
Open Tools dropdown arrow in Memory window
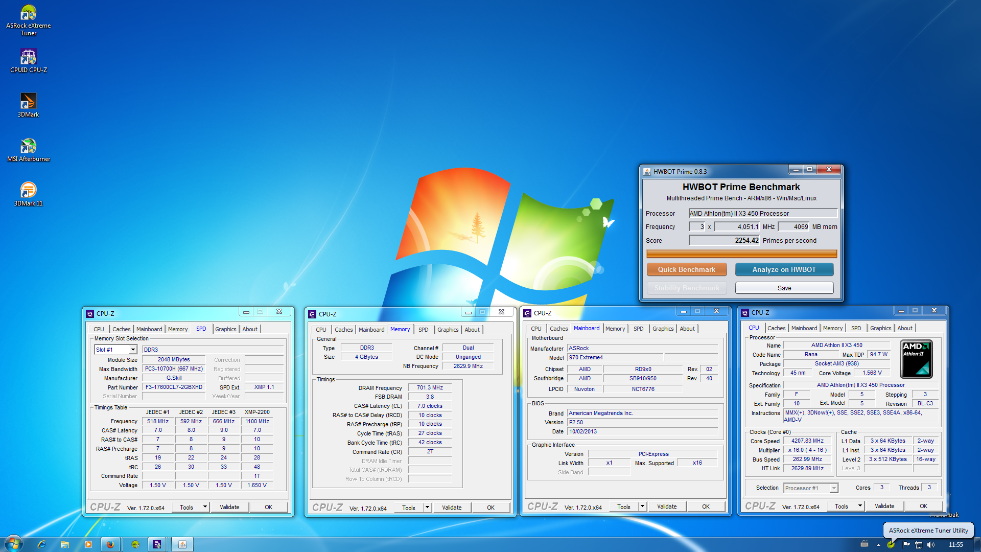click(x=427, y=508)
